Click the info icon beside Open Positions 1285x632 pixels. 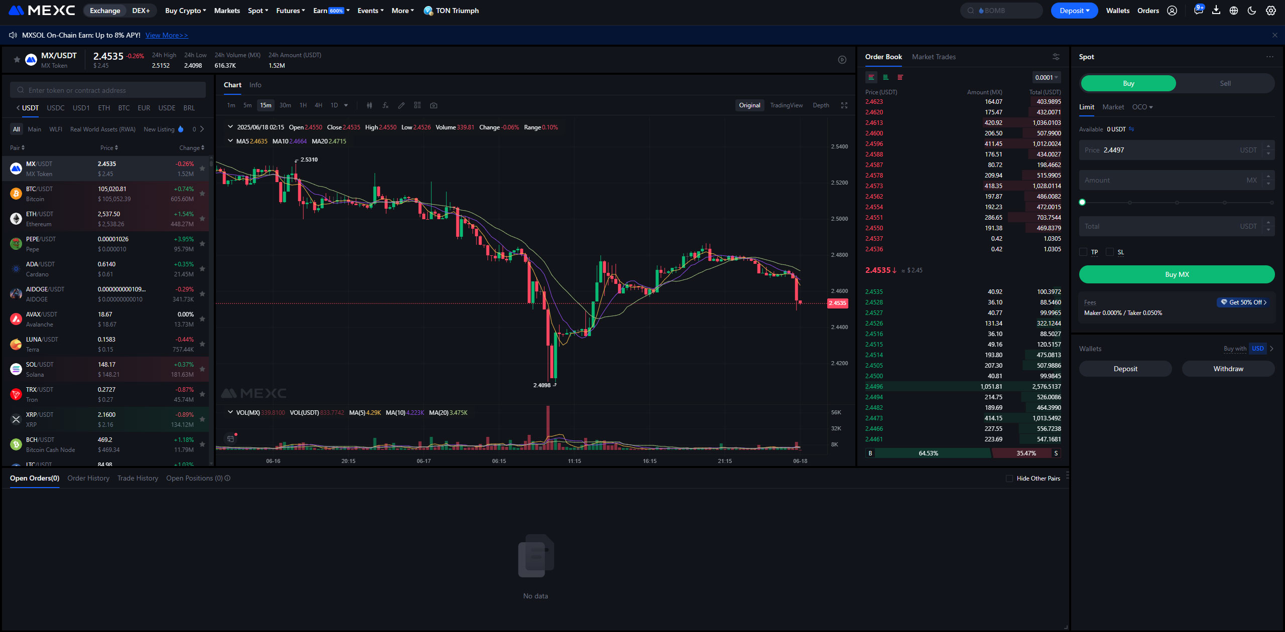227,478
